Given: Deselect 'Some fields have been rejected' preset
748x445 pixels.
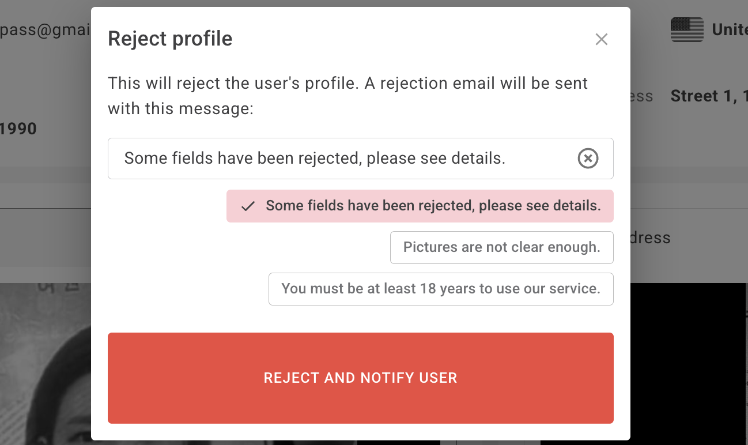Looking at the screenshot, I should [432, 206].
